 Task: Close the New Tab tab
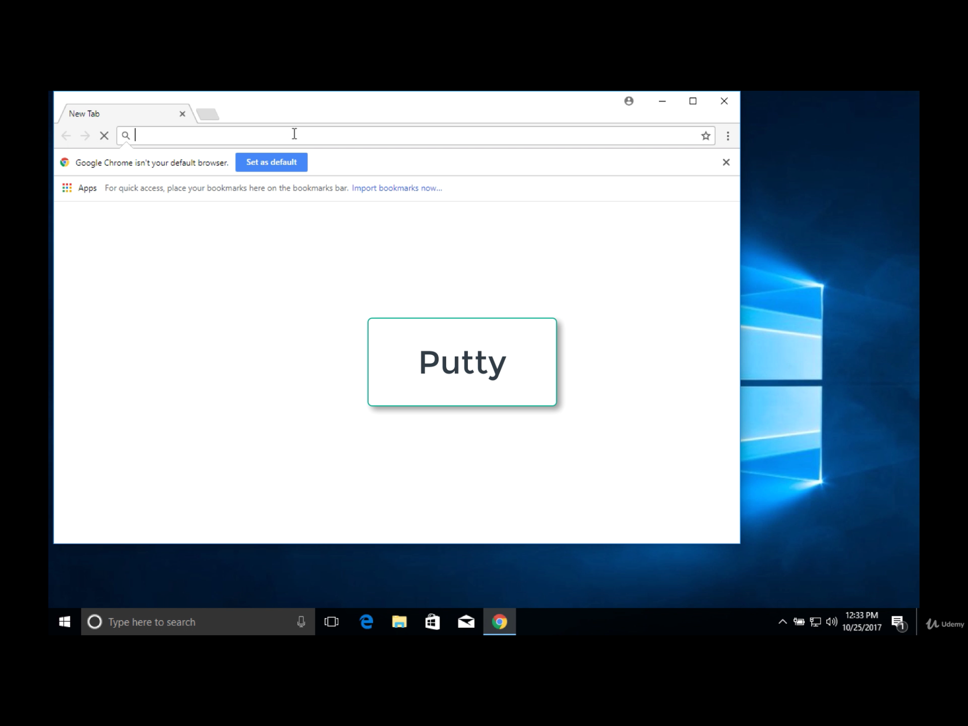coord(182,114)
